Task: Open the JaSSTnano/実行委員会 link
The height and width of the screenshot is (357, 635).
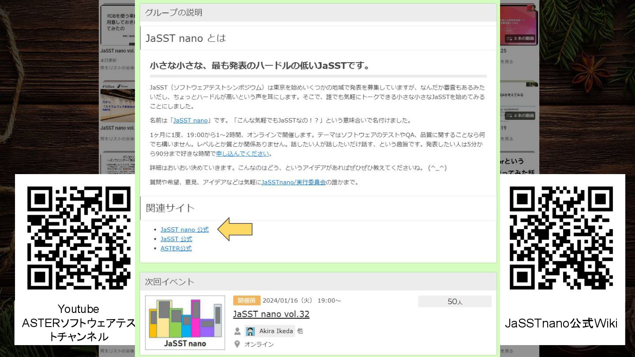Action: [x=293, y=182]
